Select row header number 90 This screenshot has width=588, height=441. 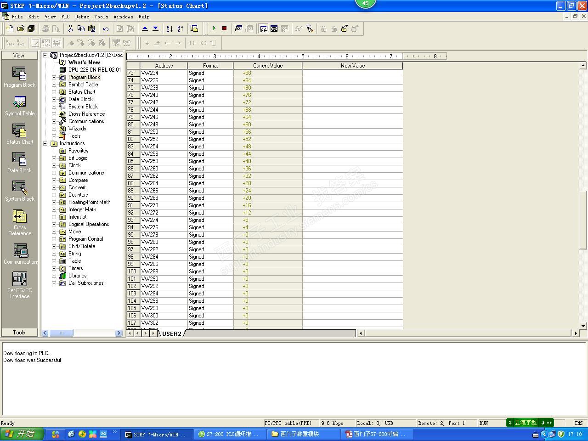click(133, 198)
